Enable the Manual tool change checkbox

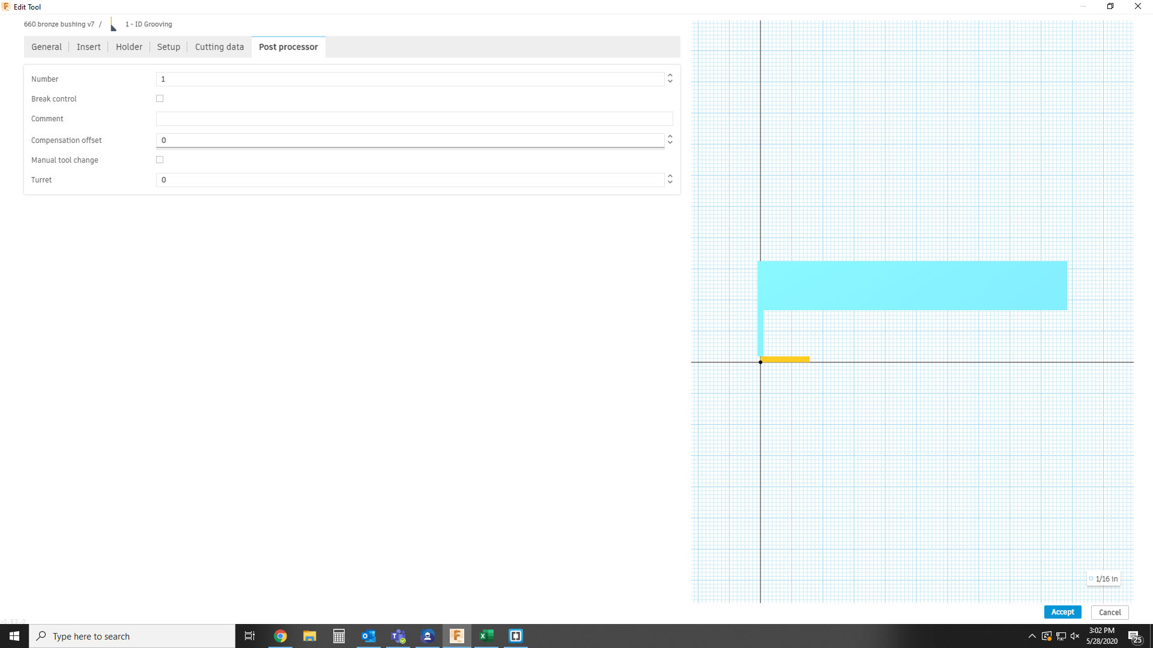[160, 160]
